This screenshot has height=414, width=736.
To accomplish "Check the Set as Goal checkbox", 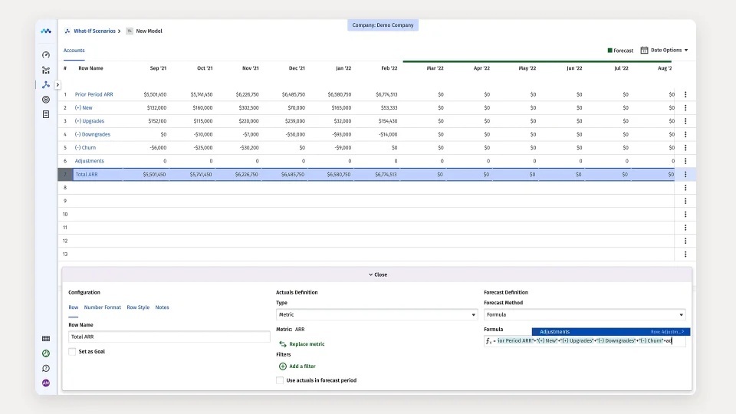I will (72, 352).
